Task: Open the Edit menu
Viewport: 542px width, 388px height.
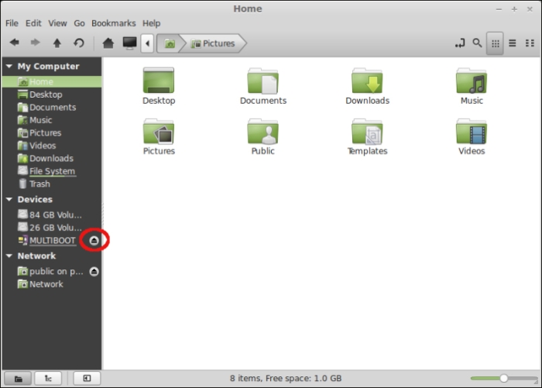Action: coord(33,23)
